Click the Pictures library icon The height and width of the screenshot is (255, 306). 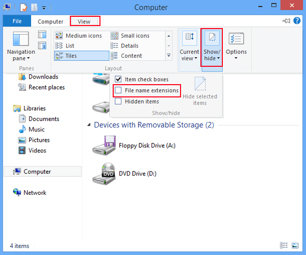click(x=22, y=140)
